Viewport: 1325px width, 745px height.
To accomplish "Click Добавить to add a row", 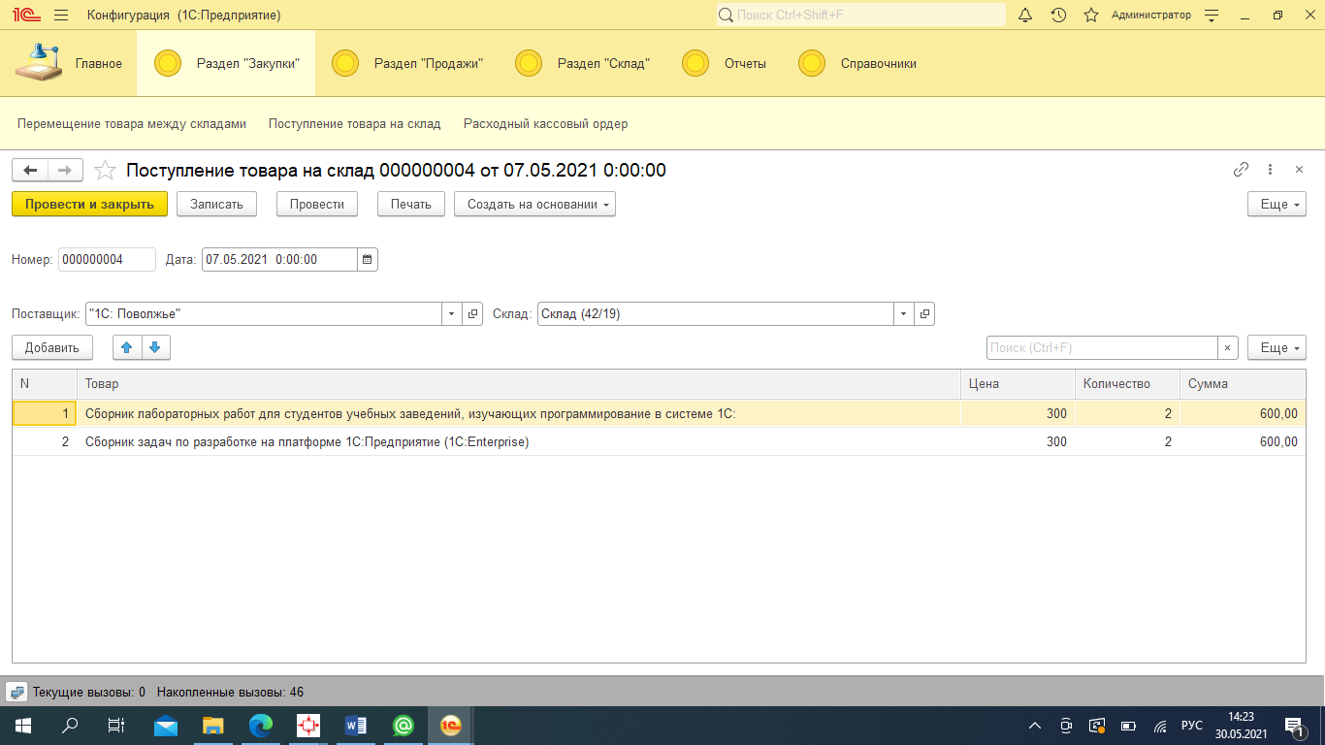I will (52, 347).
